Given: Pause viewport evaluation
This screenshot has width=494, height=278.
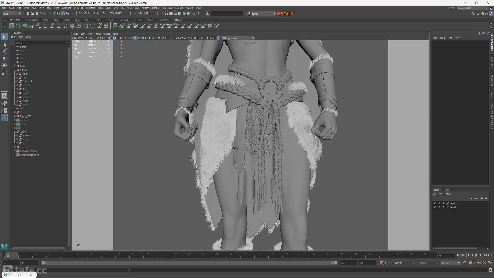Looking at the screenshot, I should (x=198, y=13).
